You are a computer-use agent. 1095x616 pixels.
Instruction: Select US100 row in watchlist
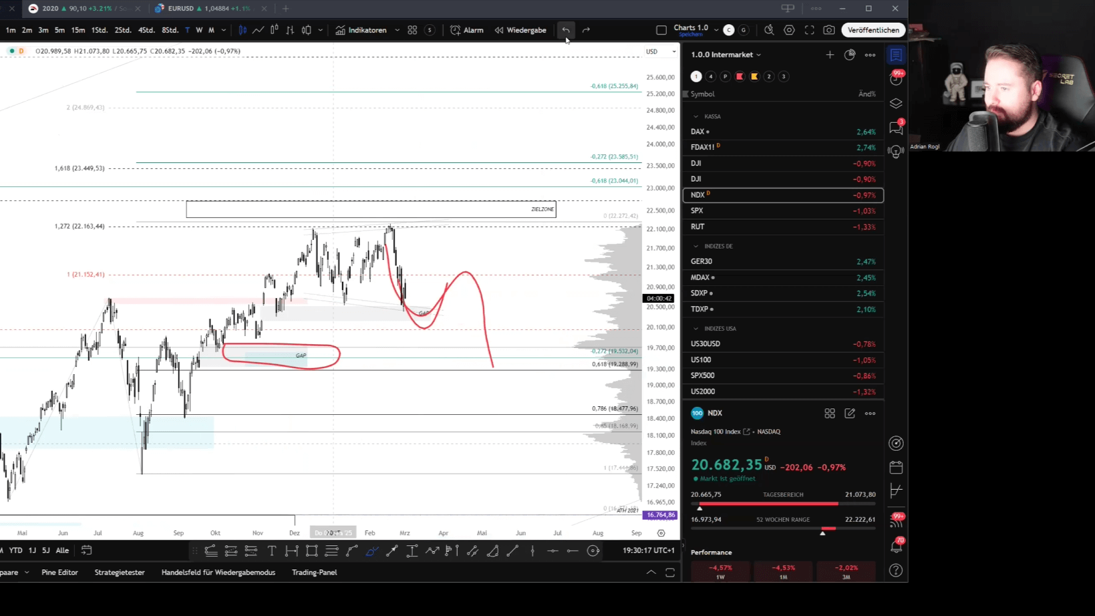click(x=783, y=359)
